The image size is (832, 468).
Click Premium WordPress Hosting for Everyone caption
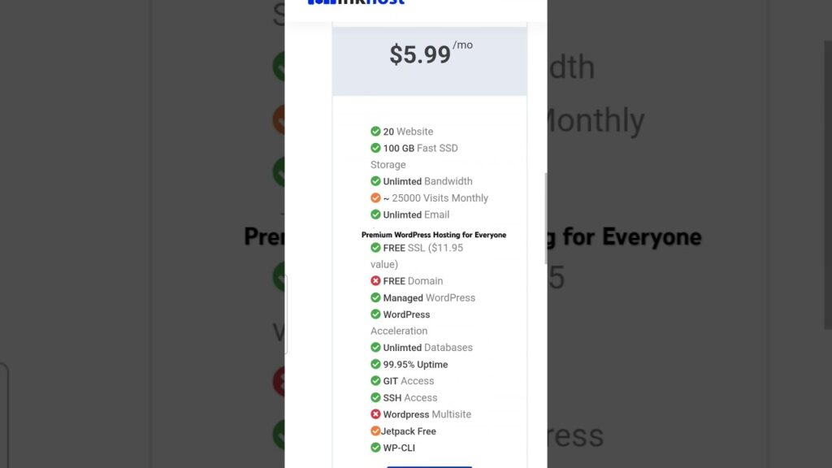click(434, 235)
